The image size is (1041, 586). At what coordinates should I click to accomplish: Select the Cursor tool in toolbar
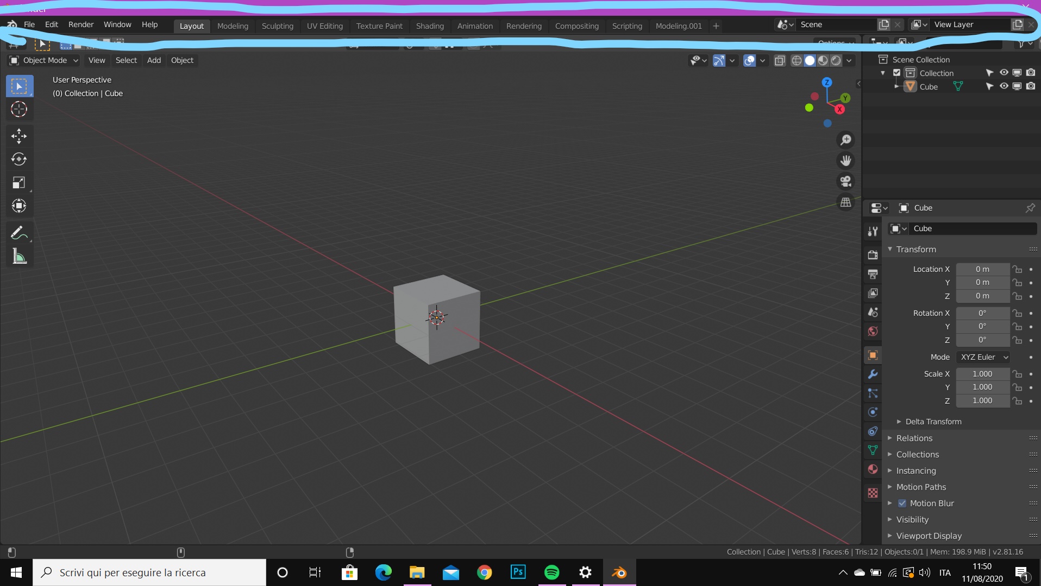[x=19, y=110]
